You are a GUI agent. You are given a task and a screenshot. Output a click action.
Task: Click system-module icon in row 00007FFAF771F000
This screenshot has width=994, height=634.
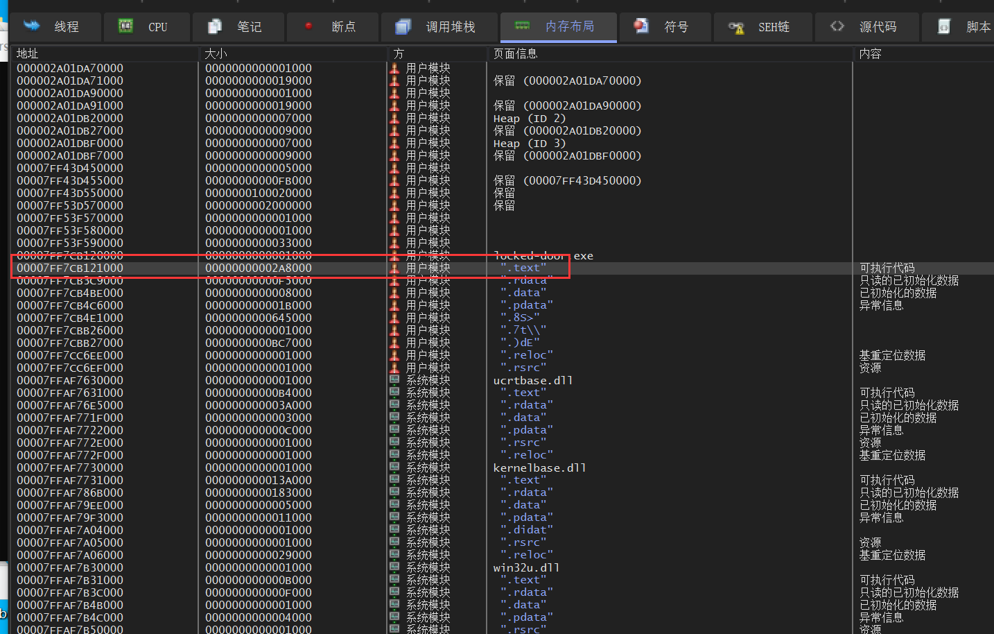[x=394, y=418]
